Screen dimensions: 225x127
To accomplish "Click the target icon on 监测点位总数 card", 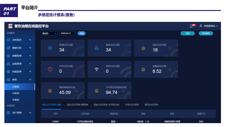I will point(50,48).
